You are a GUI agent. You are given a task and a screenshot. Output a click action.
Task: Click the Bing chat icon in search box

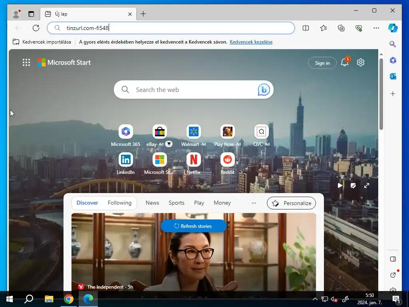[x=264, y=90]
